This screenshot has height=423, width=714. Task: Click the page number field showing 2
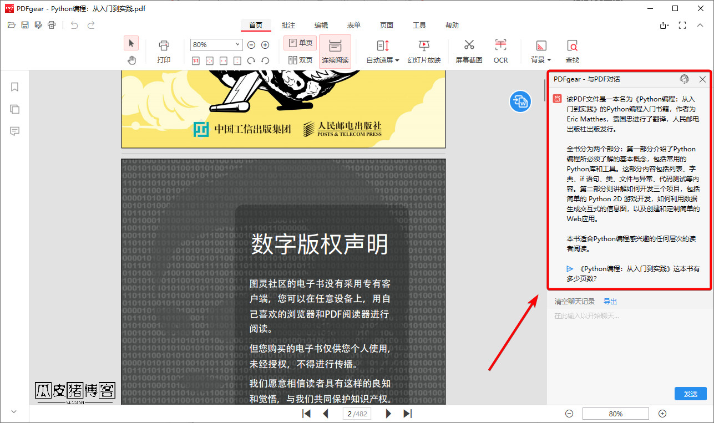click(x=357, y=414)
